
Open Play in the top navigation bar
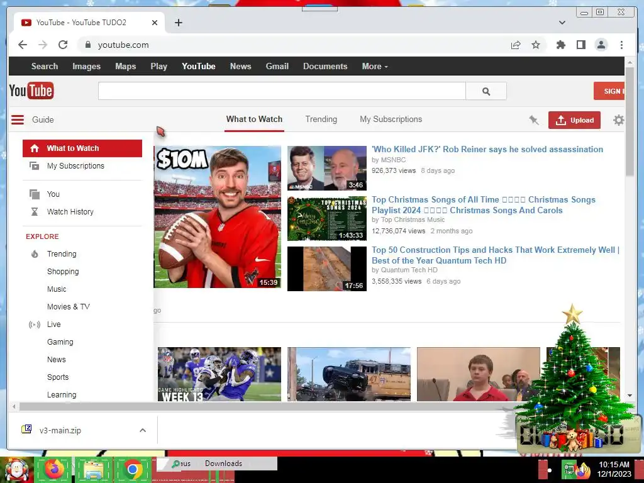pos(159,66)
